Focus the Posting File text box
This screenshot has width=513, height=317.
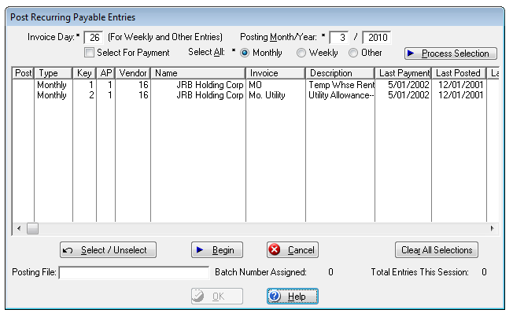[x=134, y=272]
